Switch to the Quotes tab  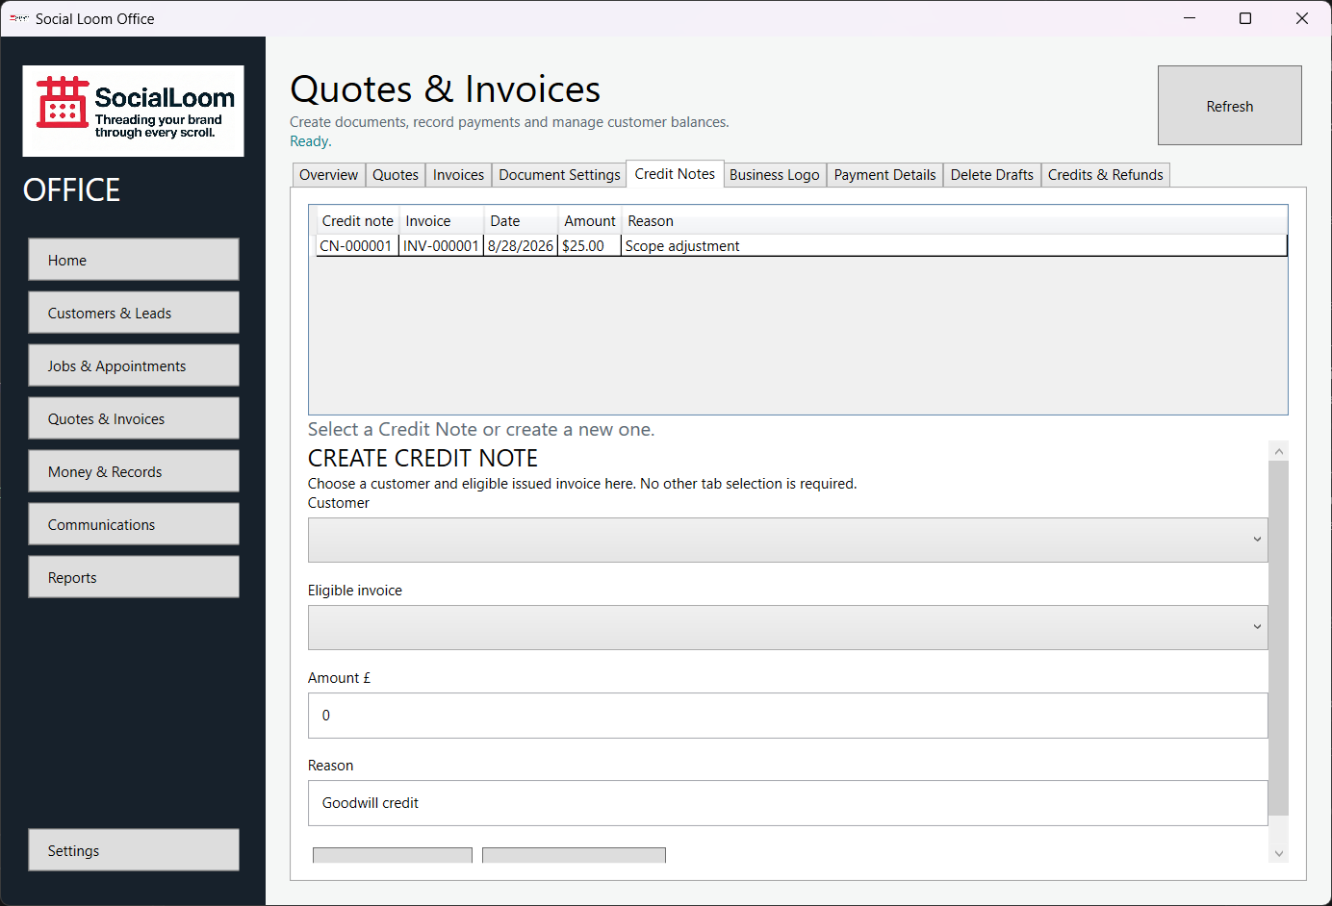[x=396, y=175]
